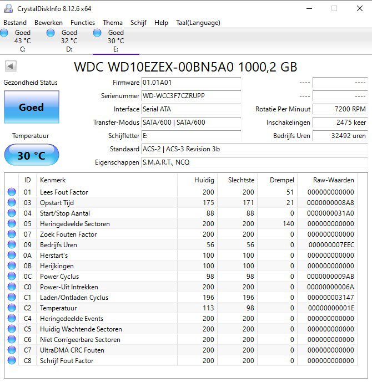This screenshot has height=383, width=372.
Task: Click the Goed health status button
Action: pos(32,107)
